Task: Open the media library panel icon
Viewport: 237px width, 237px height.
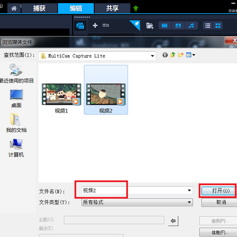Action: pyautogui.click(x=80, y=26)
